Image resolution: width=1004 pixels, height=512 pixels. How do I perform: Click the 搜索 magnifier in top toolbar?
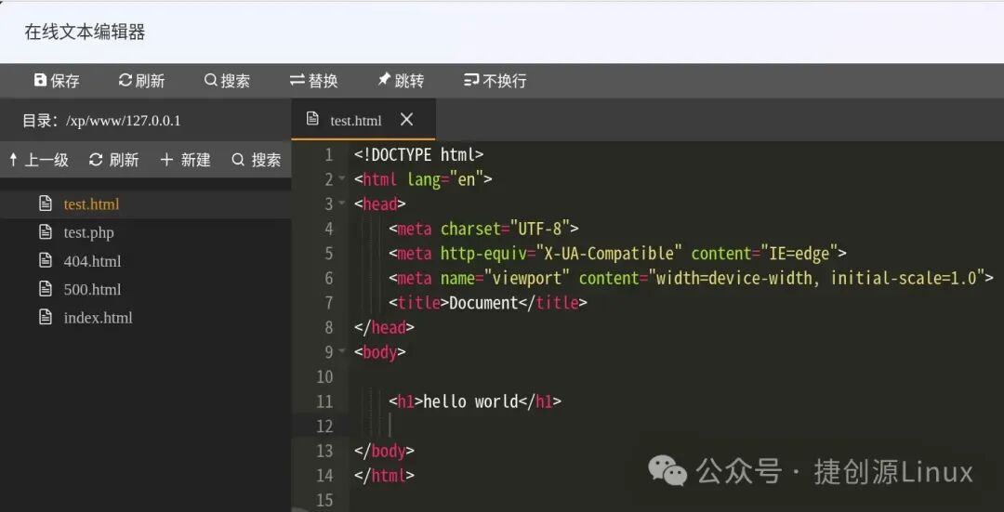[211, 80]
